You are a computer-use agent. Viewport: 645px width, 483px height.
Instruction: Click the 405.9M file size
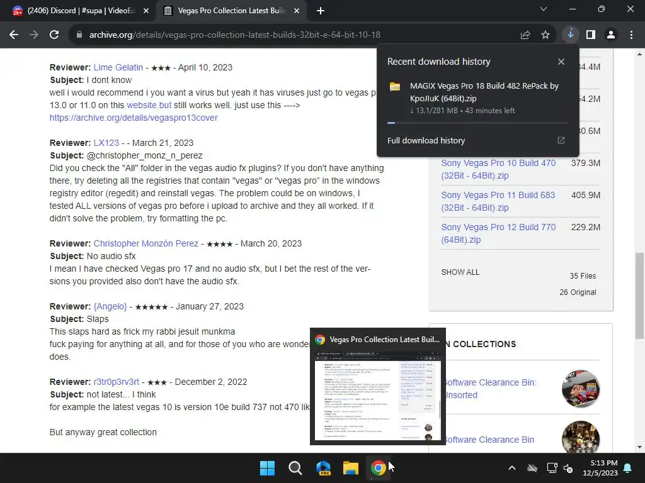(x=585, y=195)
